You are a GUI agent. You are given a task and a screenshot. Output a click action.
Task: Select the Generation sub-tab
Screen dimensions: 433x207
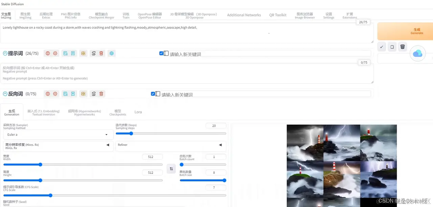click(12, 112)
